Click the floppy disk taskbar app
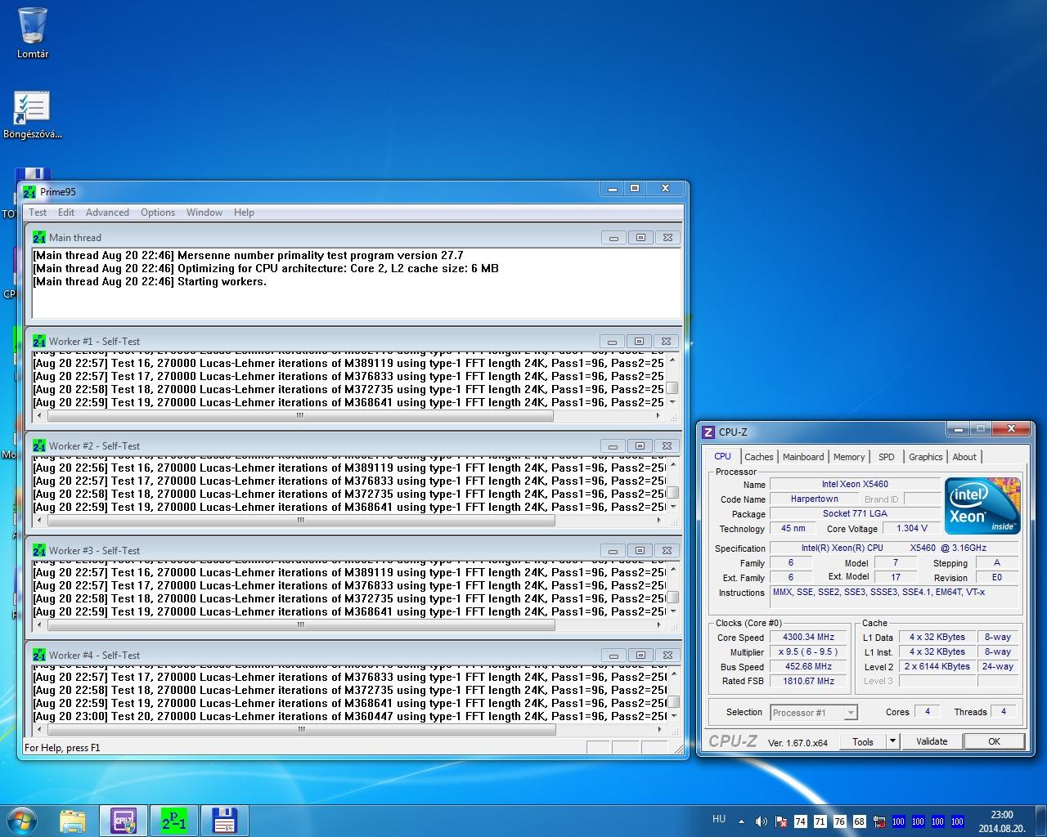Image resolution: width=1047 pixels, height=837 pixels. click(224, 821)
